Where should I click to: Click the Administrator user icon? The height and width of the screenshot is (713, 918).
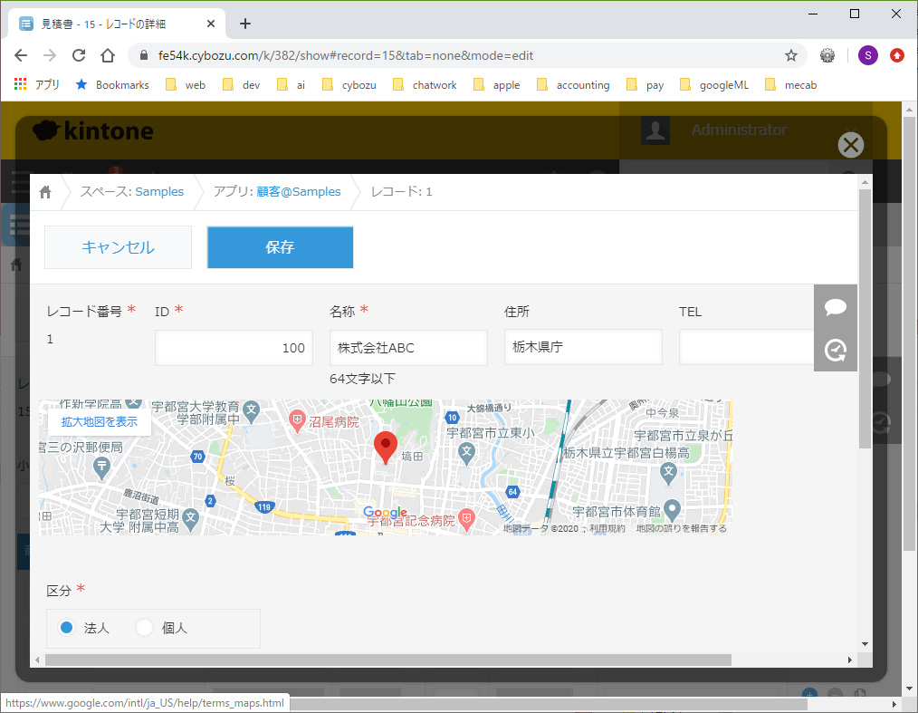tap(655, 130)
